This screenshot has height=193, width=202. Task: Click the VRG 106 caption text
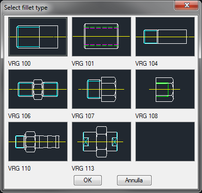pyautogui.click(x=19, y=116)
